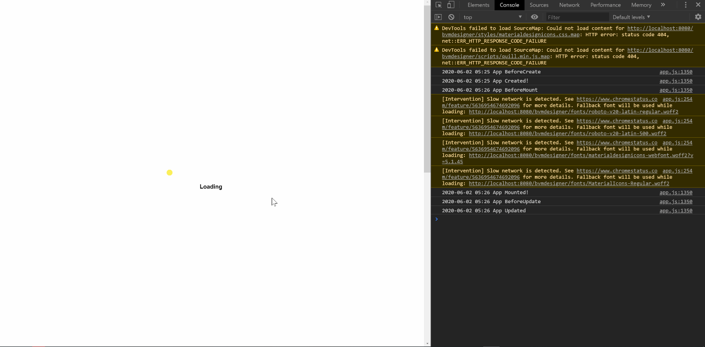Focus the console Filter input field

coord(578,17)
